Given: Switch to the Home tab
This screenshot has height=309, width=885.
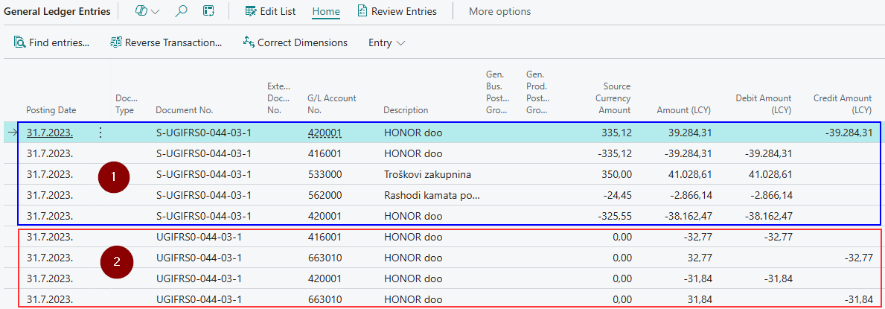Looking at the screenshot, I should coord(326,11).
